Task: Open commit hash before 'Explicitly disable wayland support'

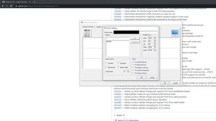Action: pyautogui.click(x=118, y=17)
